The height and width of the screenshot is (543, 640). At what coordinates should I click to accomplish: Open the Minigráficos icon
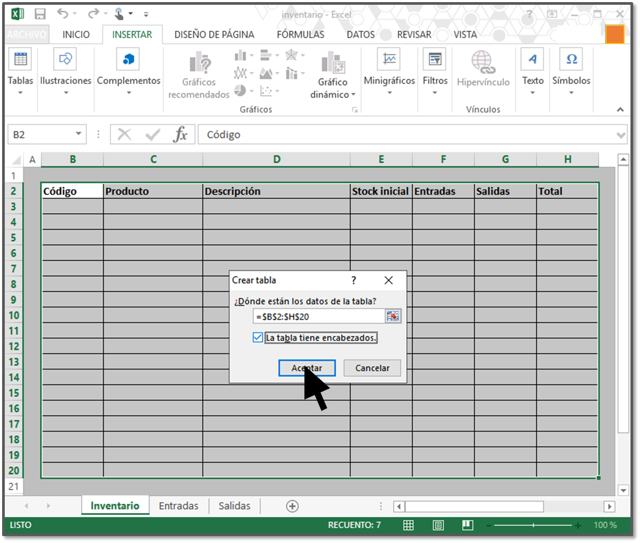tap(389, 59)
